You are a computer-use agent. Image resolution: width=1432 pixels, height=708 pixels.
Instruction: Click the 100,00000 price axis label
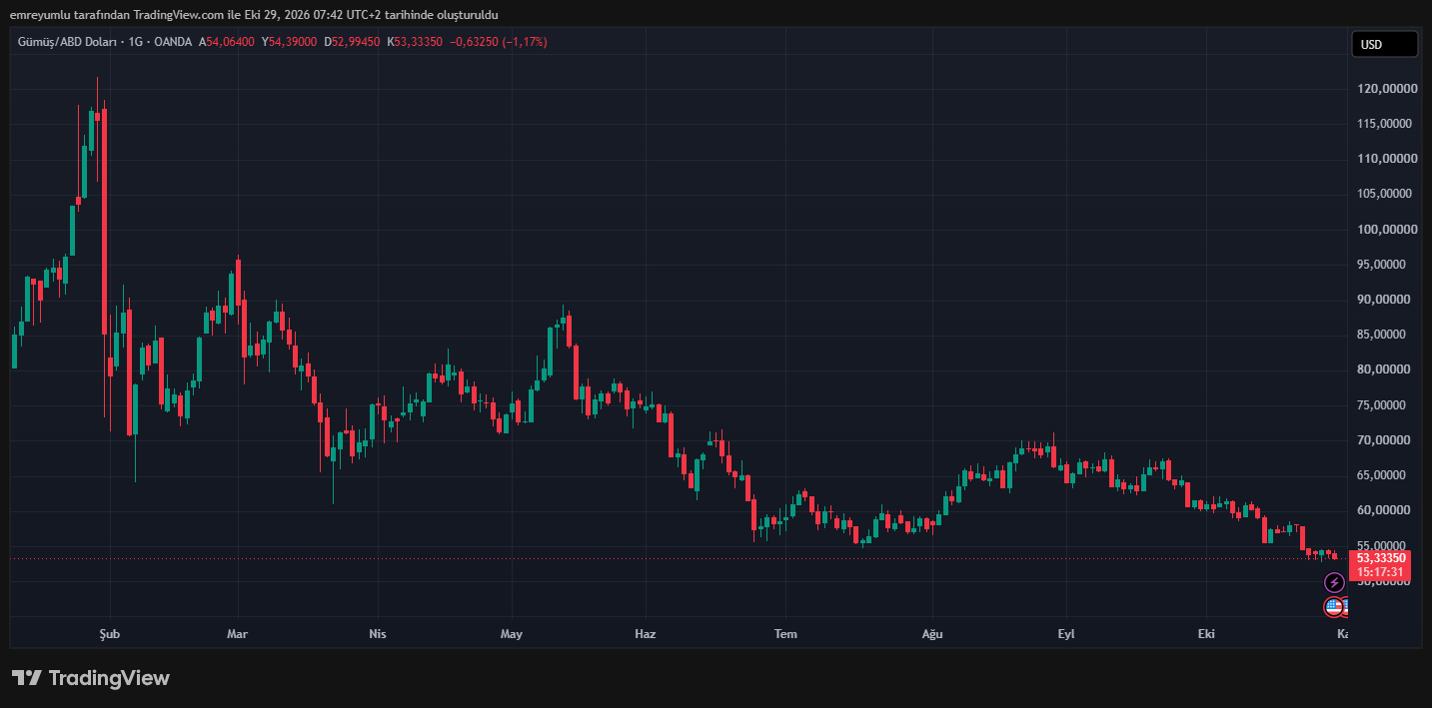1387,230
